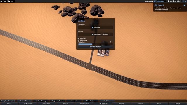Select Meat Lab building
The width and height of the screenshot is (187, 105).
[x=74, y=101]
